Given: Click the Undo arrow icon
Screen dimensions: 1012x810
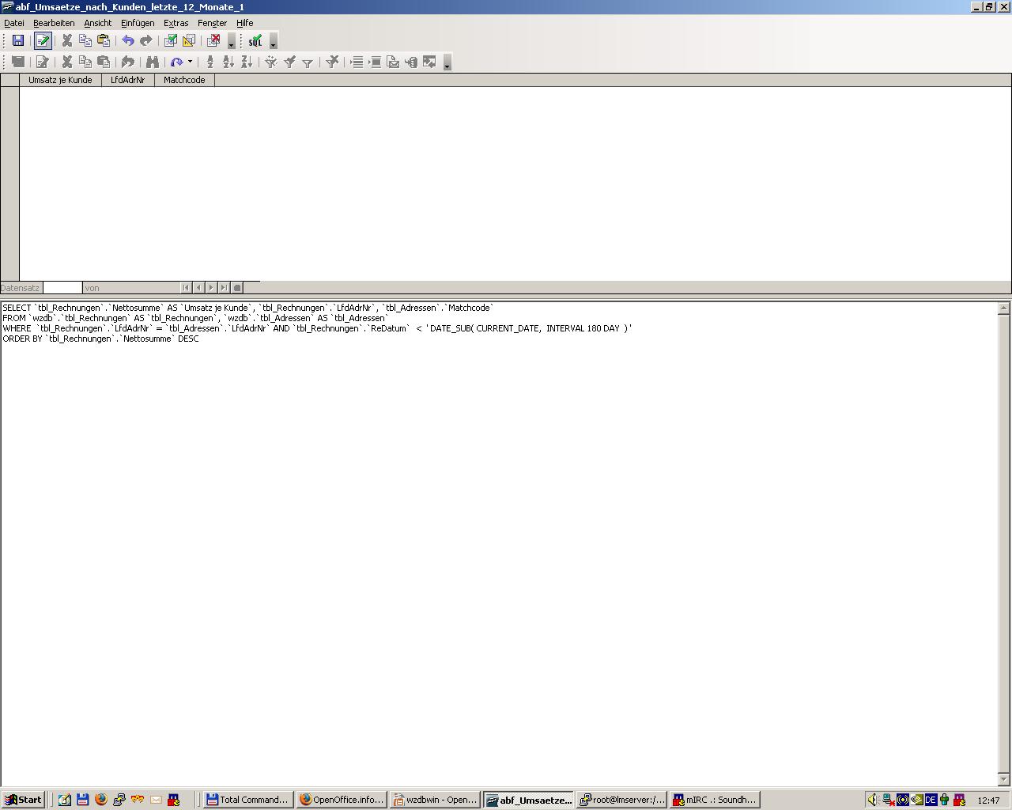Looking at the screenshot, I should [127, 41].
